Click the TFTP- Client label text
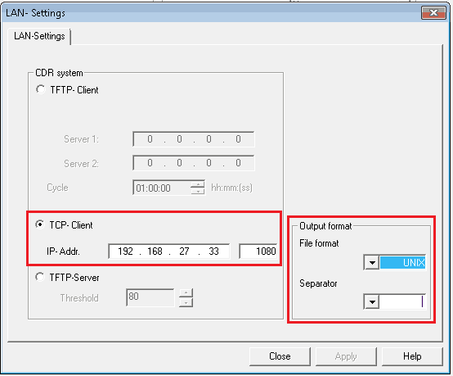The image size is (453, 376). point(74,90)
